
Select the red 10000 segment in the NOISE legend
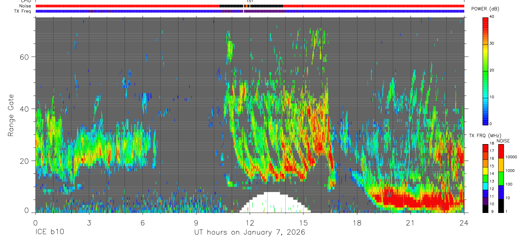coord(501,151)
